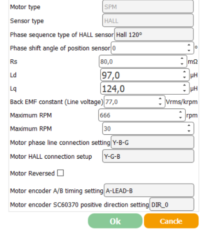Increase Back EMF constant with up arrow
The width and height of the screenshot is (214, 239).
[160, 99]
